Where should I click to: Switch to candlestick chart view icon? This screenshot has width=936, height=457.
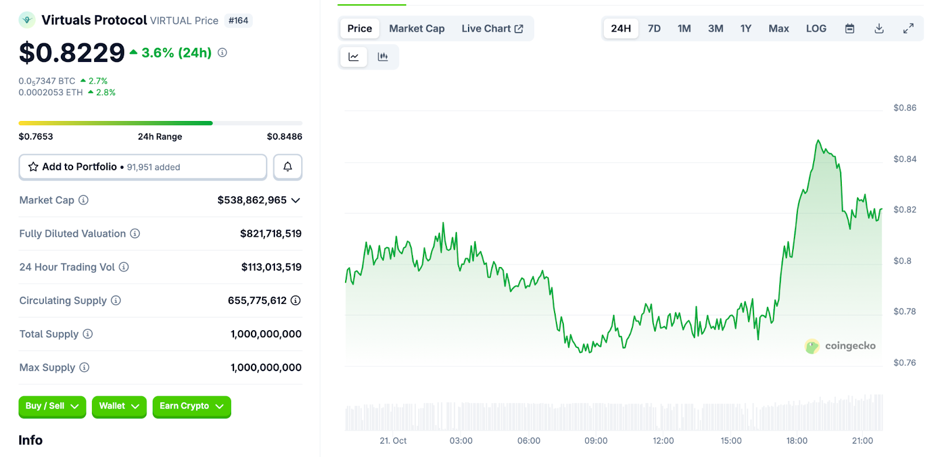(x=383, y=57)
